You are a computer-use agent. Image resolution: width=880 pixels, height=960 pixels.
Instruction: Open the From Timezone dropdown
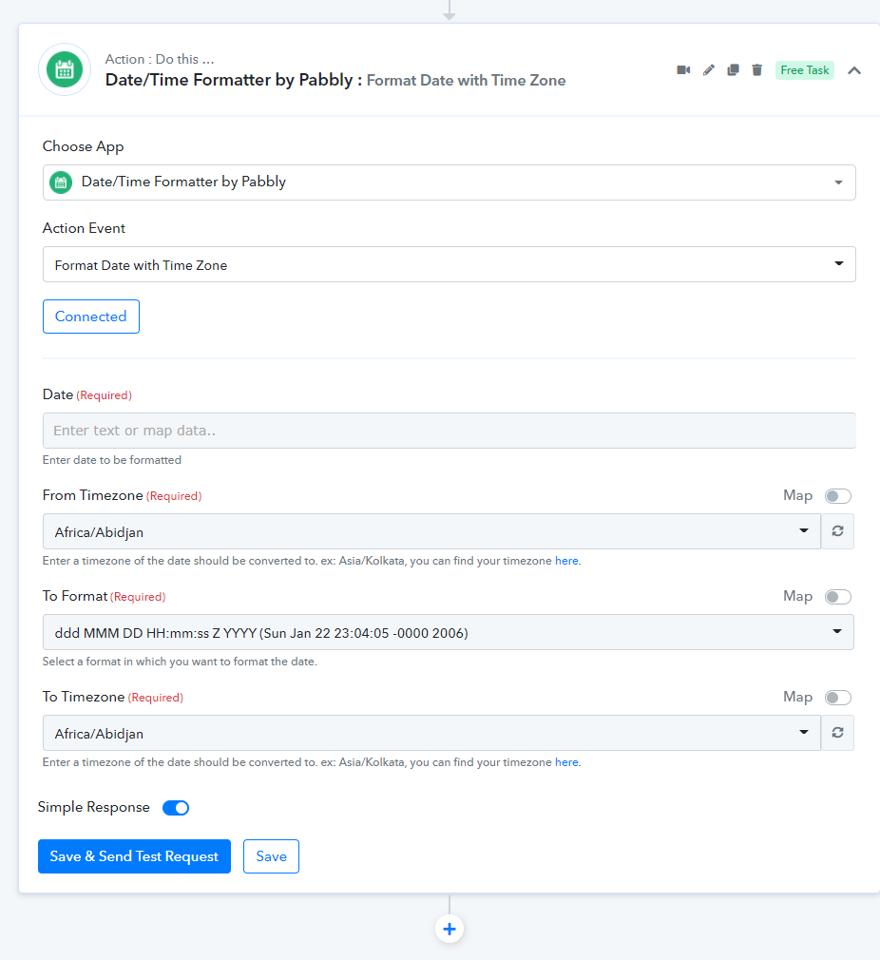[431, 531]
